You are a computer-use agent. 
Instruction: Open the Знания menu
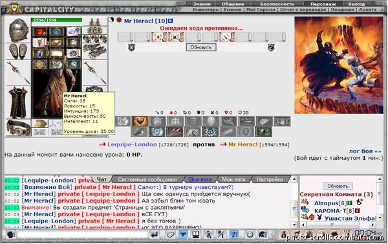pos(202,4)
